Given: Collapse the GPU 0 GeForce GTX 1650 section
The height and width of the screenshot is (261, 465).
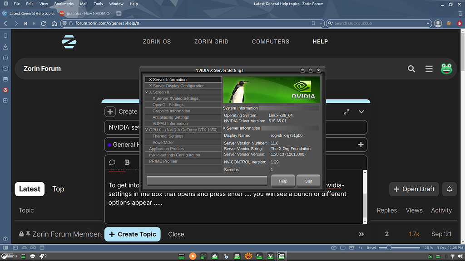Looking at the screenshot, I should [145, 129].
